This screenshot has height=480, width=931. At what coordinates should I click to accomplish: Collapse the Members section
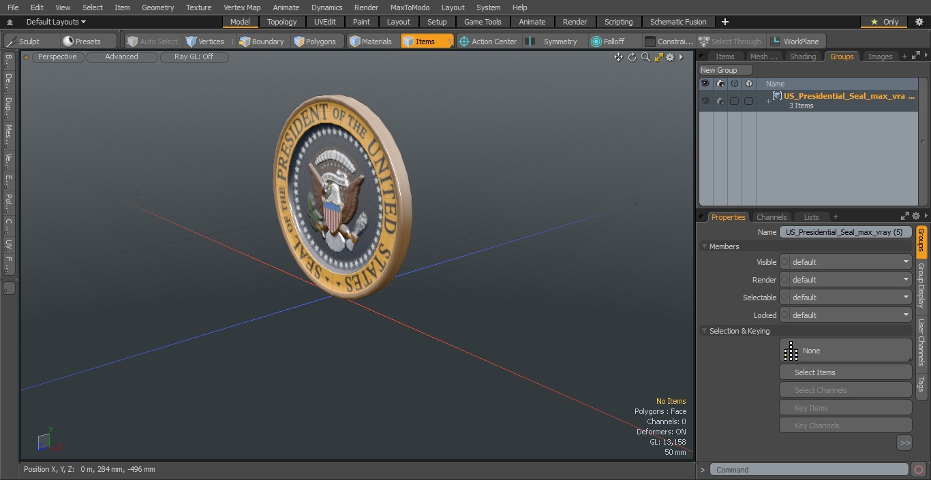point(704,246)
